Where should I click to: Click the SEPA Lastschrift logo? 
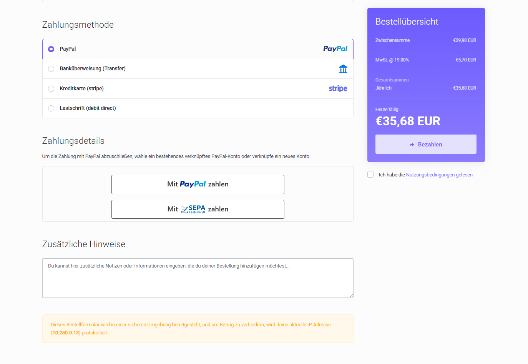tap(193, 209)
